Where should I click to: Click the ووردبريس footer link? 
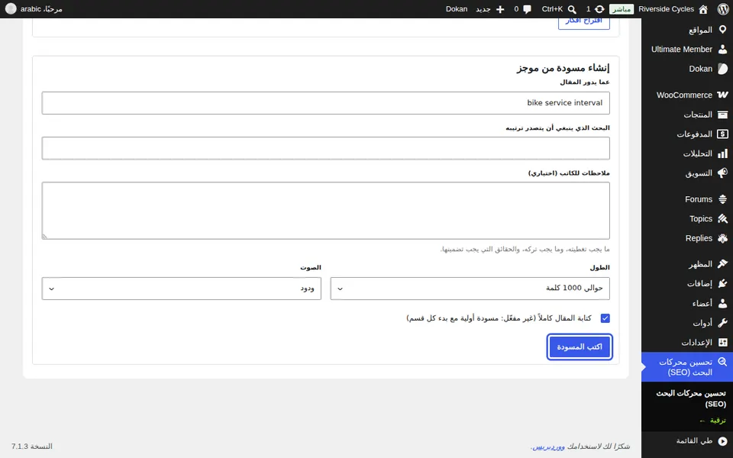tap(548, 447)
